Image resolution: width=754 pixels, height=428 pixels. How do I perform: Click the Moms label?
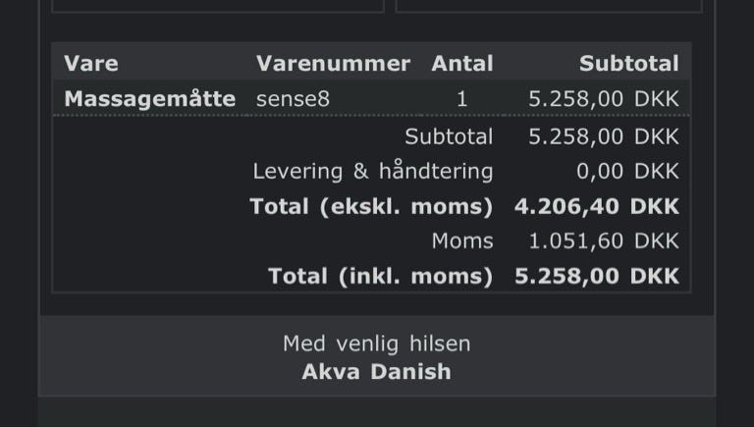462,241
